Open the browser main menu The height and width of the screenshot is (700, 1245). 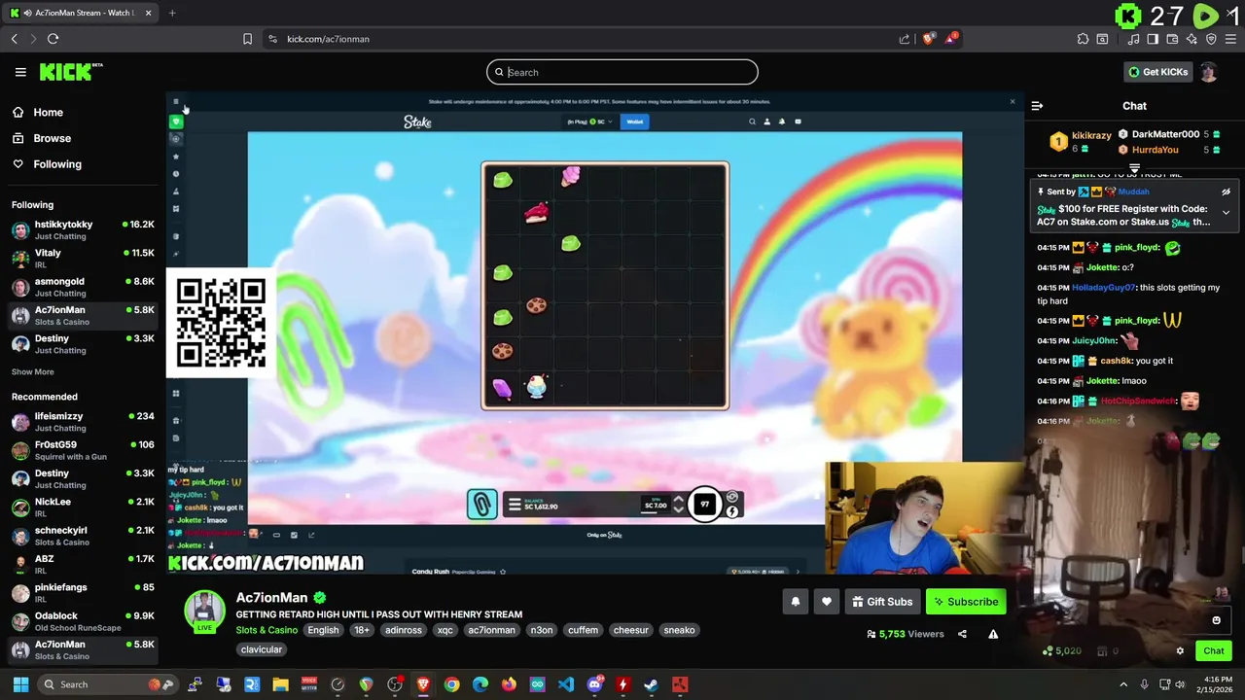1231,39
